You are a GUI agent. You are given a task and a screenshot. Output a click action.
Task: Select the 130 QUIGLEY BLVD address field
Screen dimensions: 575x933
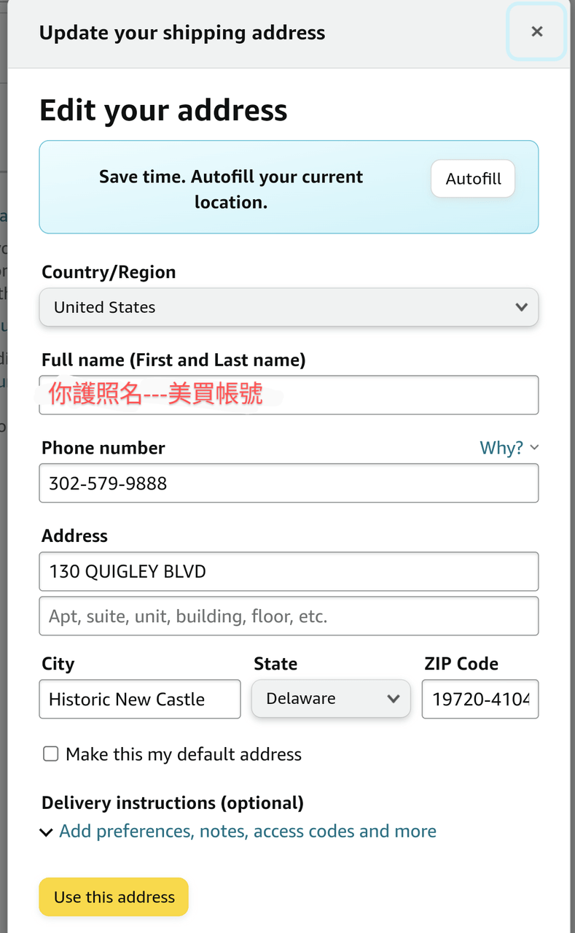click(x=289, y=571)
